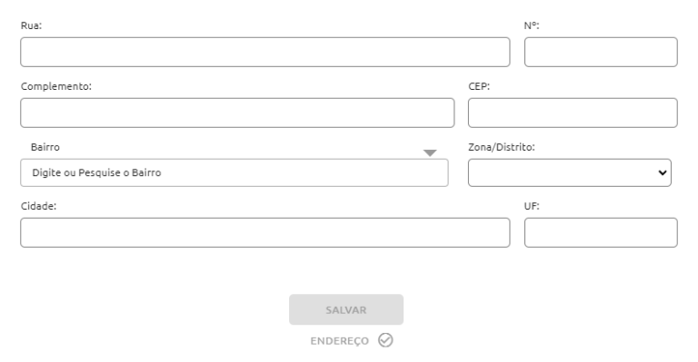The image size is (698, 362).
Task: Click the Complemento: label text
Action: tap(56, 86)
